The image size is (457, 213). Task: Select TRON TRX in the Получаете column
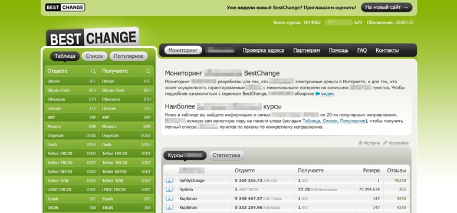(126, 208)
